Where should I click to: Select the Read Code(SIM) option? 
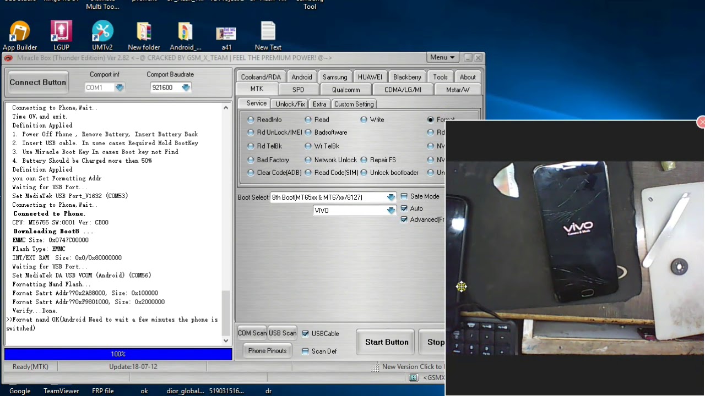tap(332, 172)
